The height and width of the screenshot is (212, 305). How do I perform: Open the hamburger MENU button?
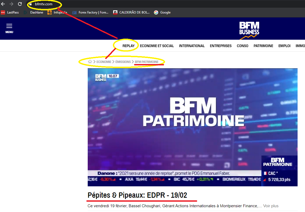pos(9,29)
